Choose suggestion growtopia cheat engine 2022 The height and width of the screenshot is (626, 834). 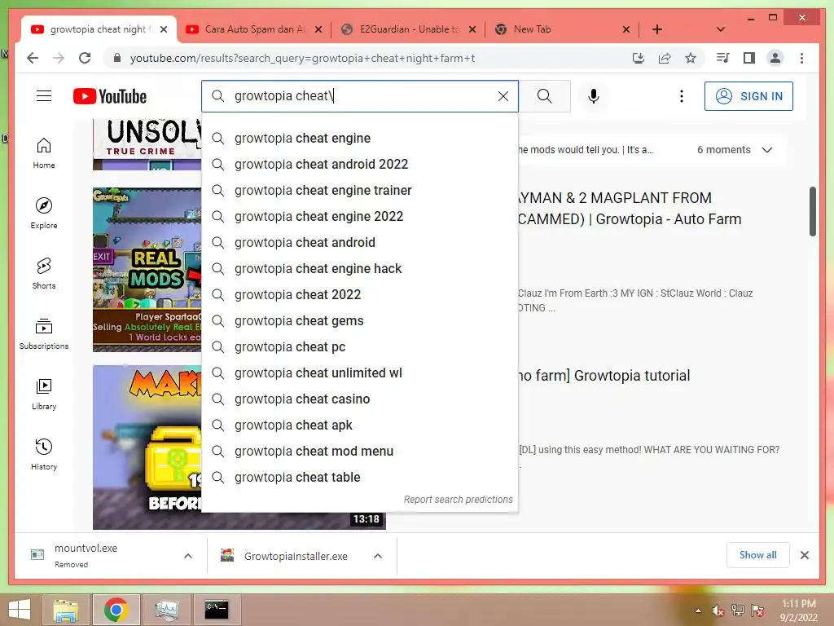pyautogui.click(x=359, y=217)
